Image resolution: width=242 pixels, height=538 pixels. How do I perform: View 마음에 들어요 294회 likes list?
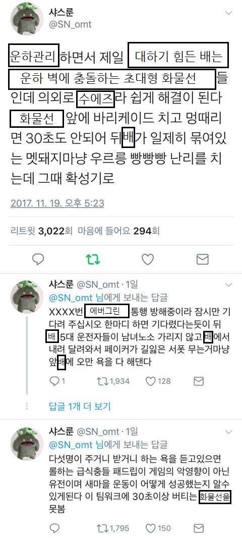point(119,231)
